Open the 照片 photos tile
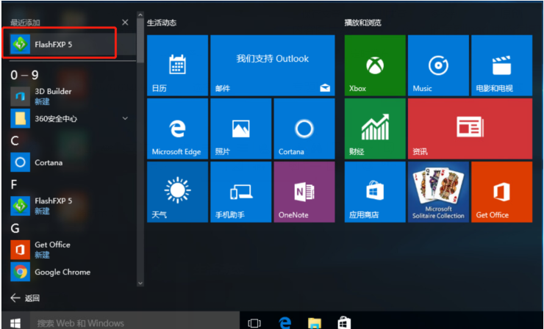 [241, 129]
